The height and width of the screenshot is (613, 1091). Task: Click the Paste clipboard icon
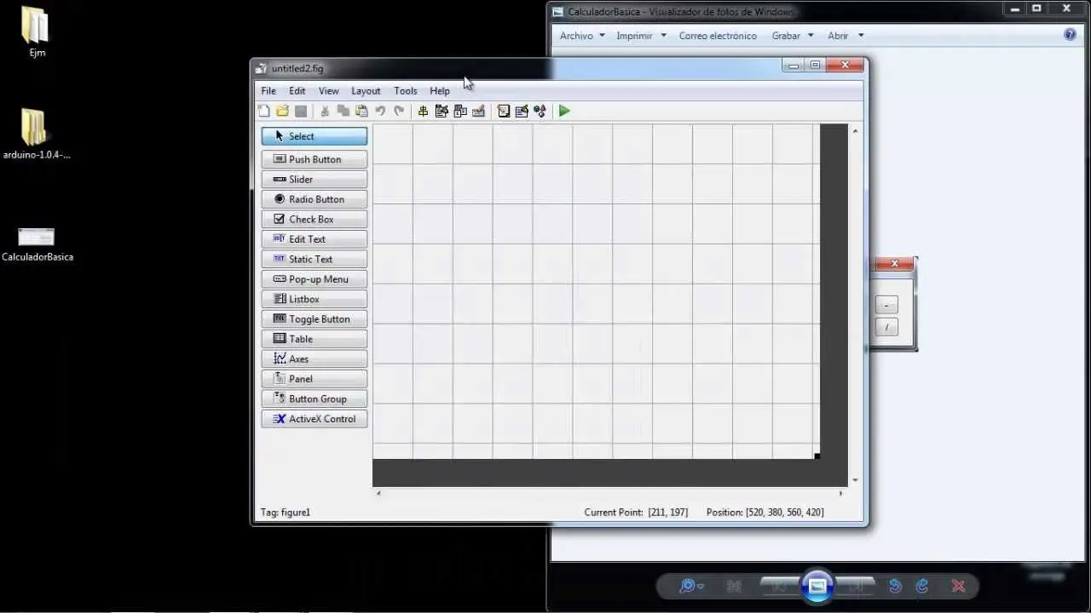tap(361, 111)
